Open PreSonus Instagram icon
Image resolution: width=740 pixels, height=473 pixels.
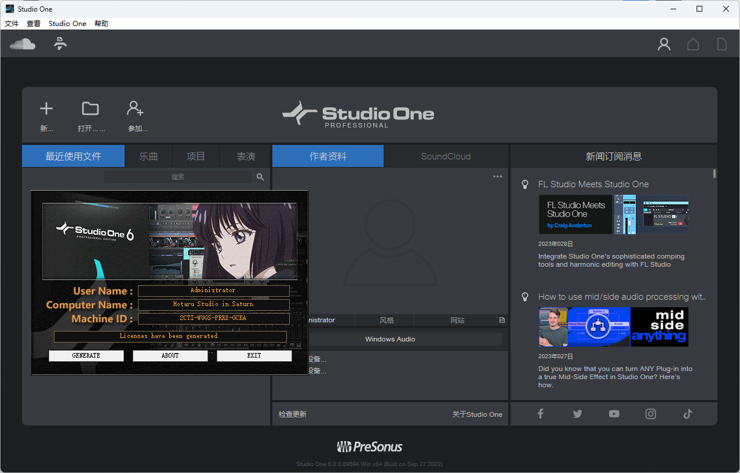pos(651,413)
